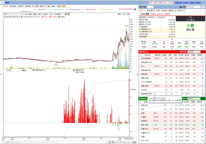
Task: Click the 行事曆 link
Action: (x=192, y=2)
